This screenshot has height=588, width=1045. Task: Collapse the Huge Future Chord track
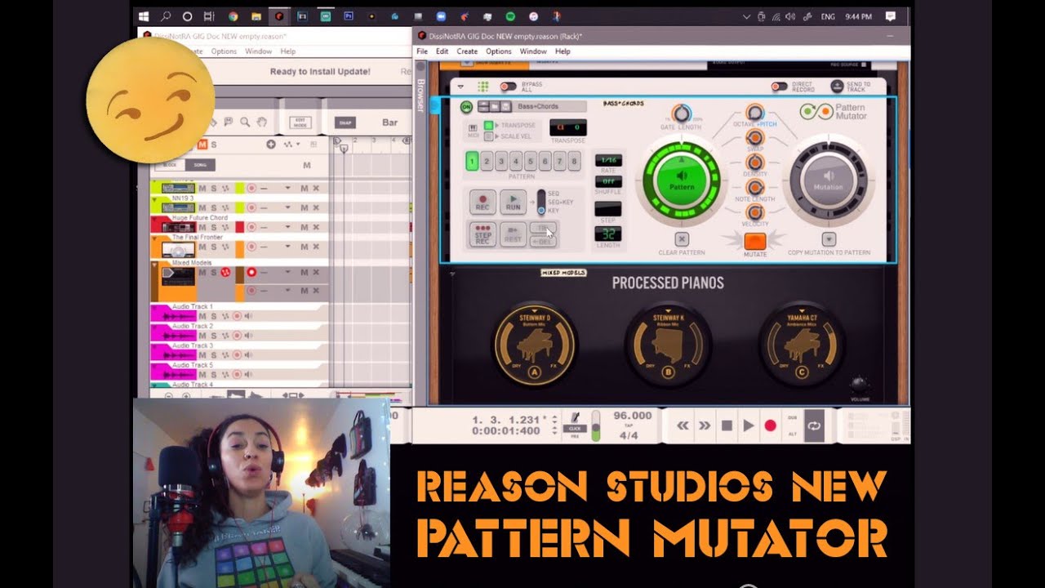pyautogui.click(x=155, y=220)
